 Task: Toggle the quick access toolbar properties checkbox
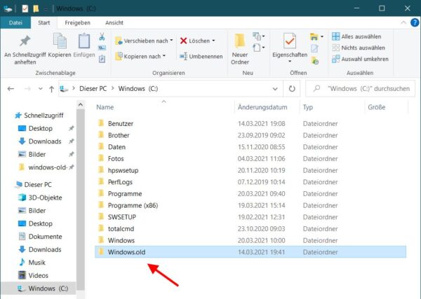pyautogui.click(x=25, y=9)
